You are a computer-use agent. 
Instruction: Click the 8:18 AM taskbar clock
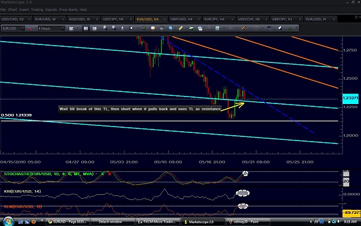(350, 221)
